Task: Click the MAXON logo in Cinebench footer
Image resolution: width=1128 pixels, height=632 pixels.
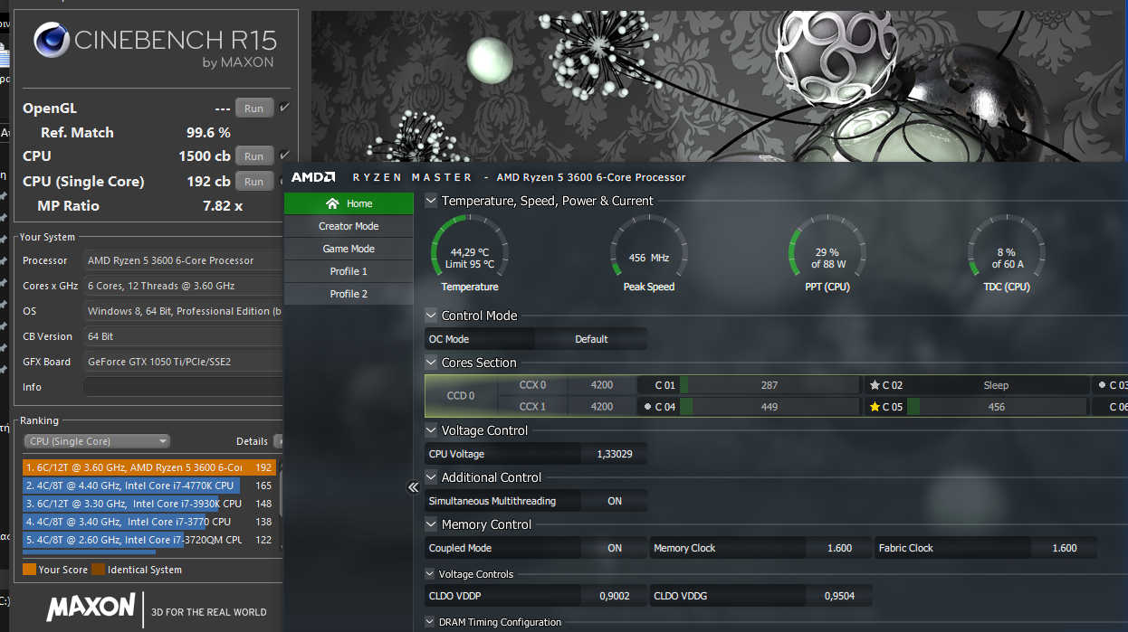Action: pos(91,608)
